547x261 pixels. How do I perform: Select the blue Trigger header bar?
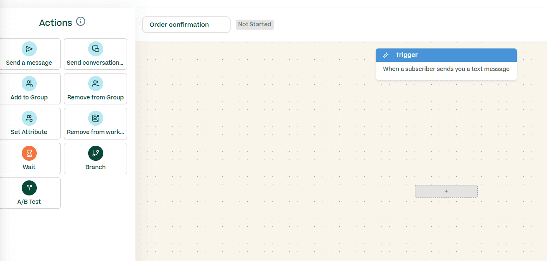click(446, 55)
